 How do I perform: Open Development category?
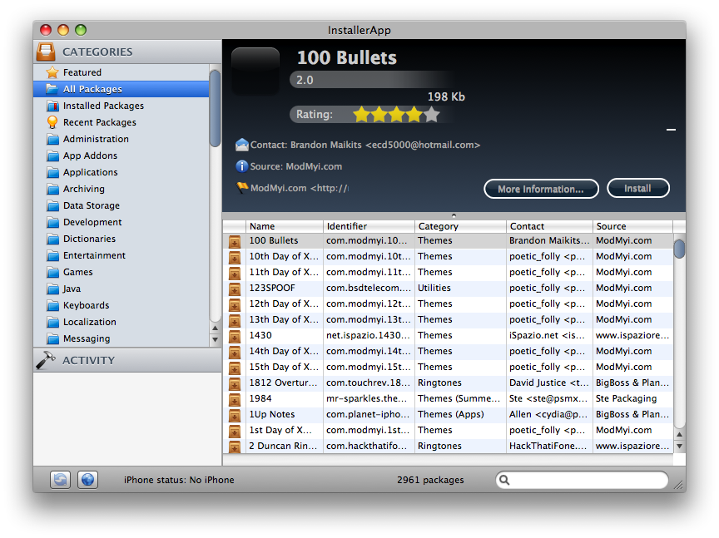point(121,222)
